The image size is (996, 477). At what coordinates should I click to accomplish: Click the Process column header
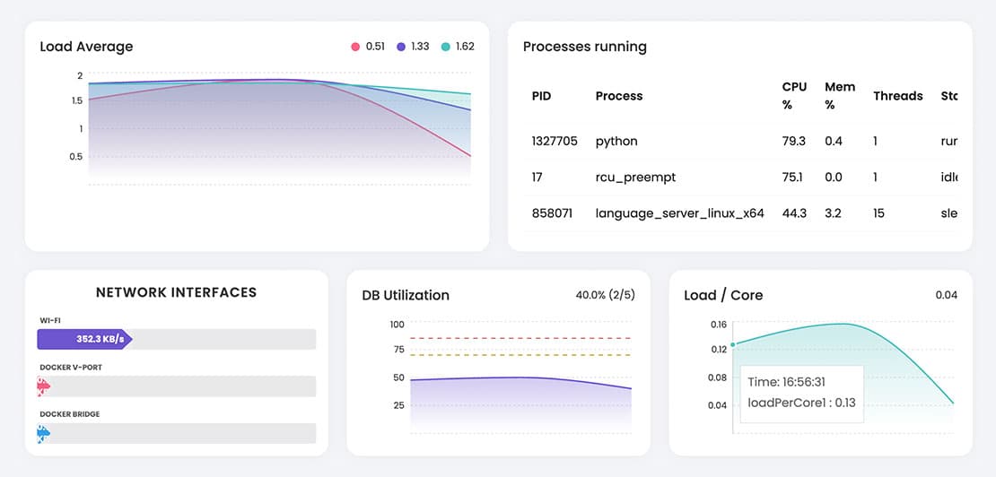pyautogui.click(x=619, y=96)
